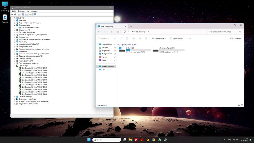The height and width of the screenshot is (143, 254).
Task: Click the blue Help icon in Device Manager toolbar
Action: click(23, 14)
